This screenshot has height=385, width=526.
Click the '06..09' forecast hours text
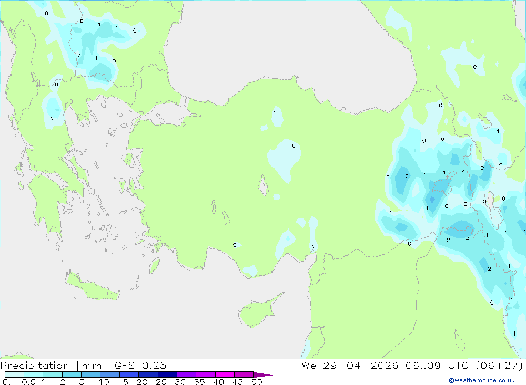tap(423, 366)
